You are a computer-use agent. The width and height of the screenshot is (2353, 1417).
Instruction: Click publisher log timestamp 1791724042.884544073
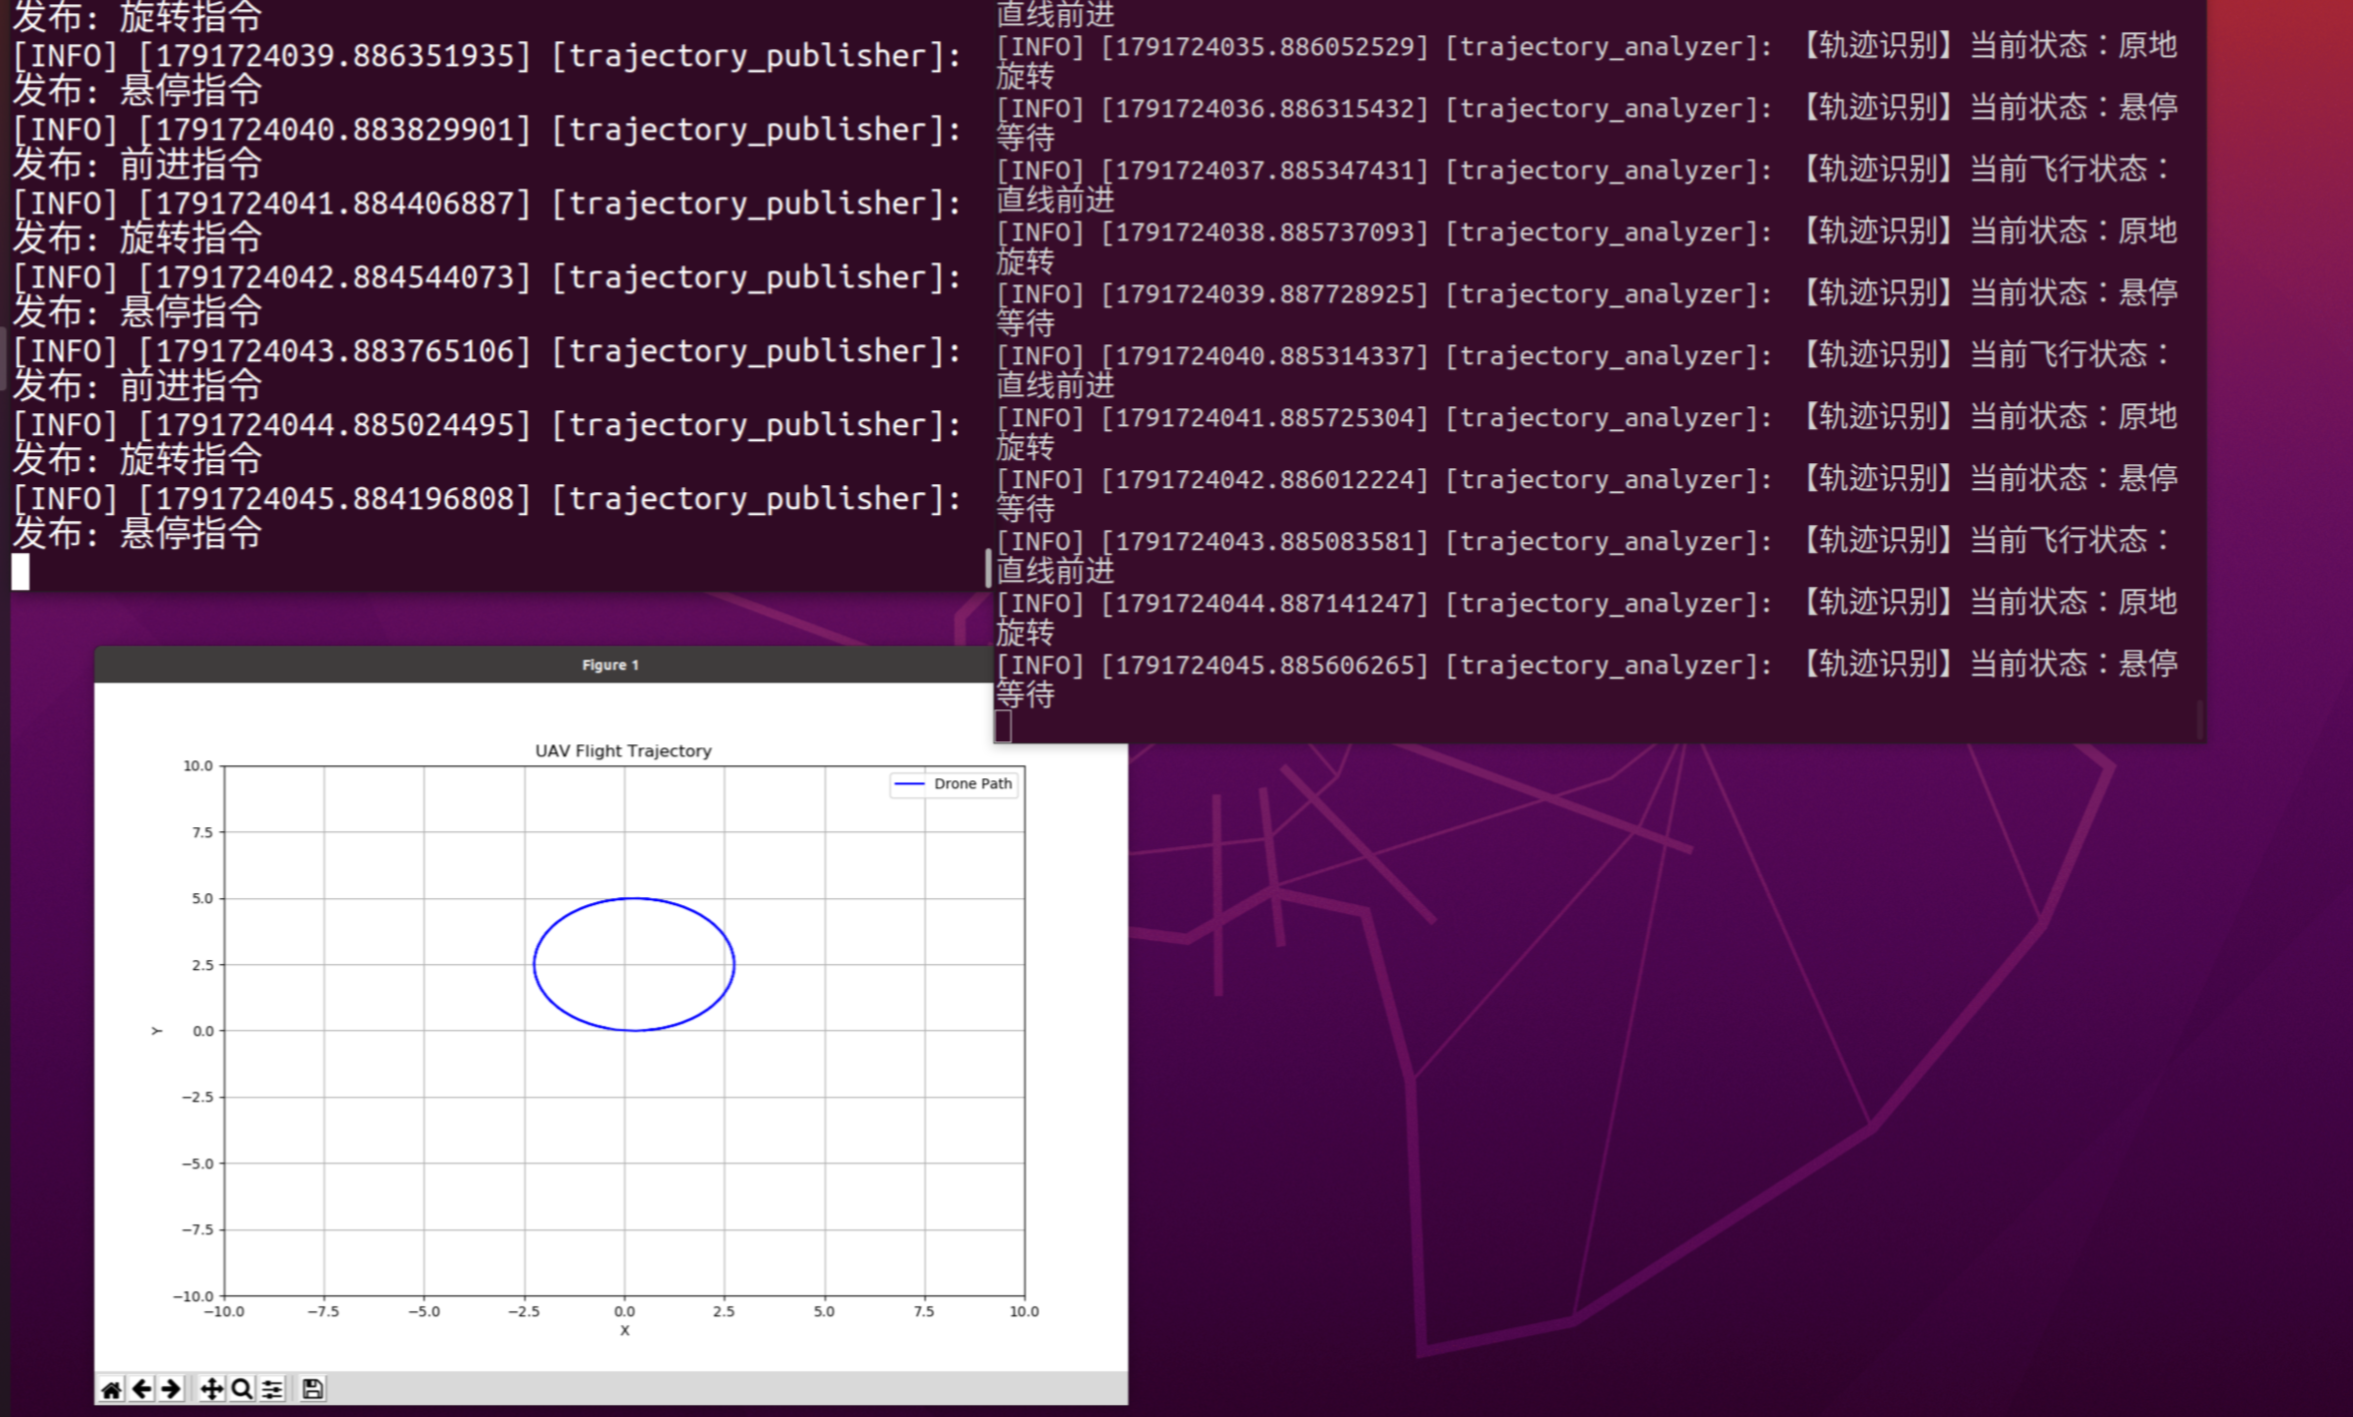334,277
